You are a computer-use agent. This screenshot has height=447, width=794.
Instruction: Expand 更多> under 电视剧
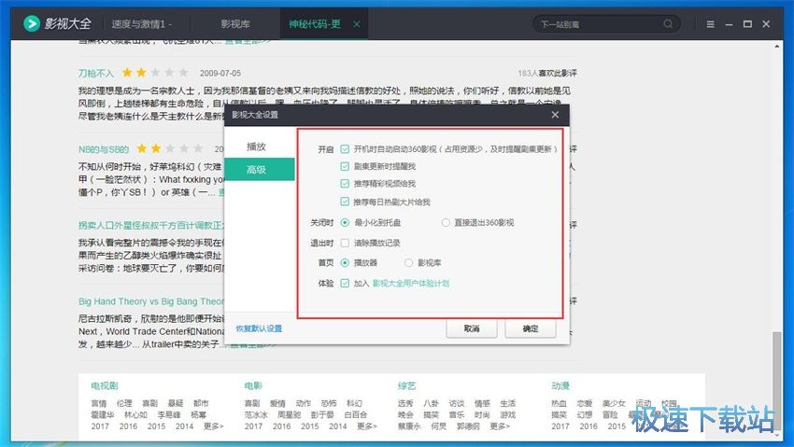(213, 426)
